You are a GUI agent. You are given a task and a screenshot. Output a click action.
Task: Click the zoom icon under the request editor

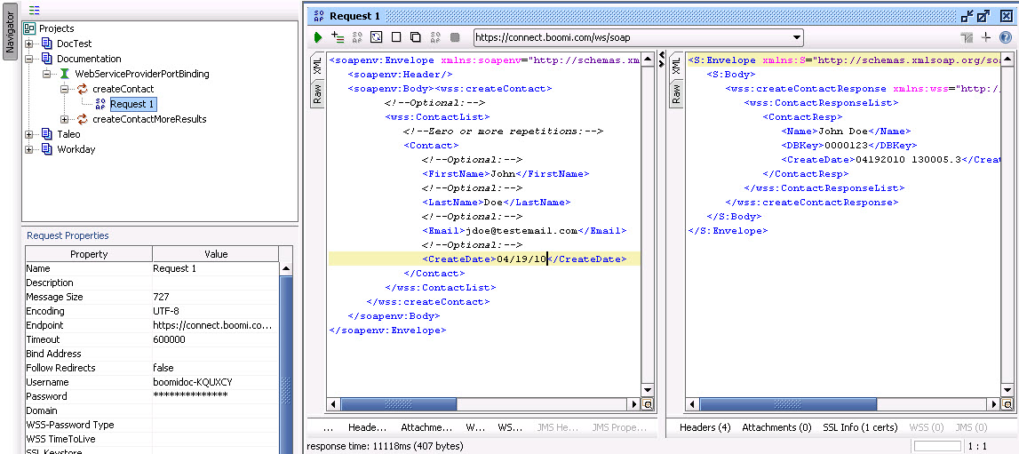pos(648,404)
